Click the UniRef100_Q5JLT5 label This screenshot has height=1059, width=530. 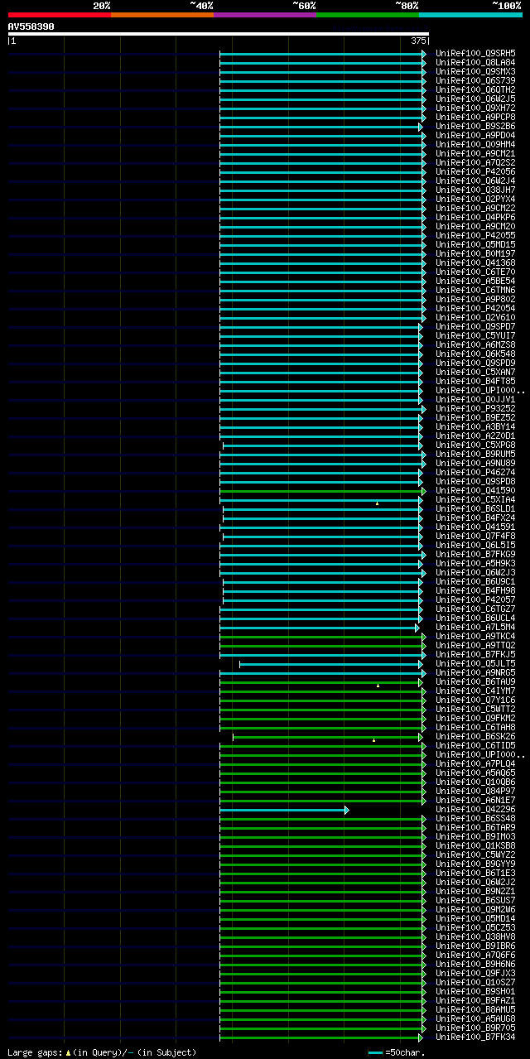tap(475, 663)
